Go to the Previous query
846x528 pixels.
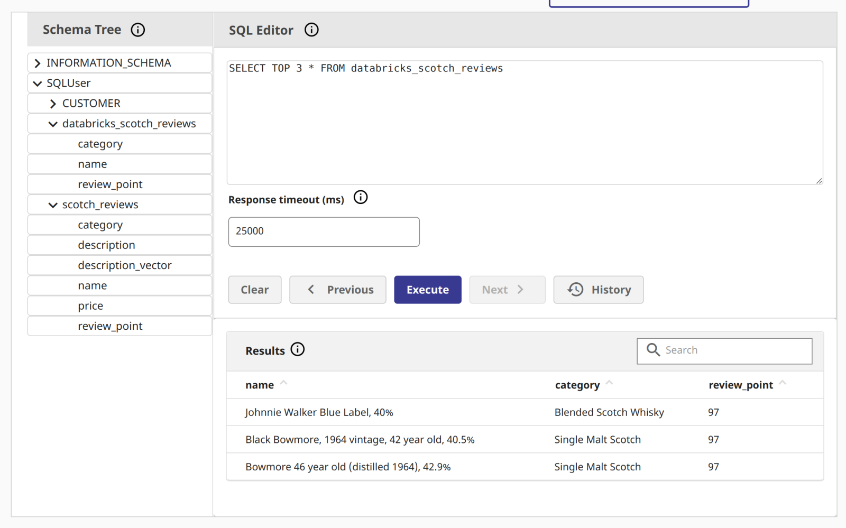(337, 290)
